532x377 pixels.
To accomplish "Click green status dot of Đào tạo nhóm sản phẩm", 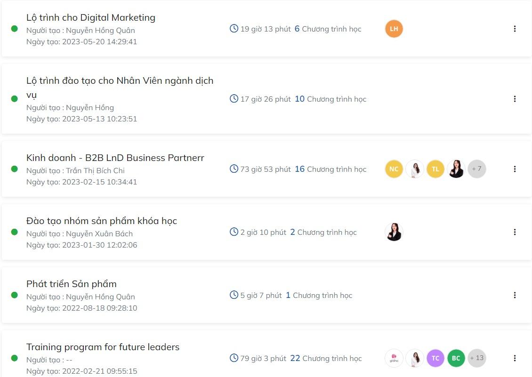I will pyautogui.click(x=15, y=232).
